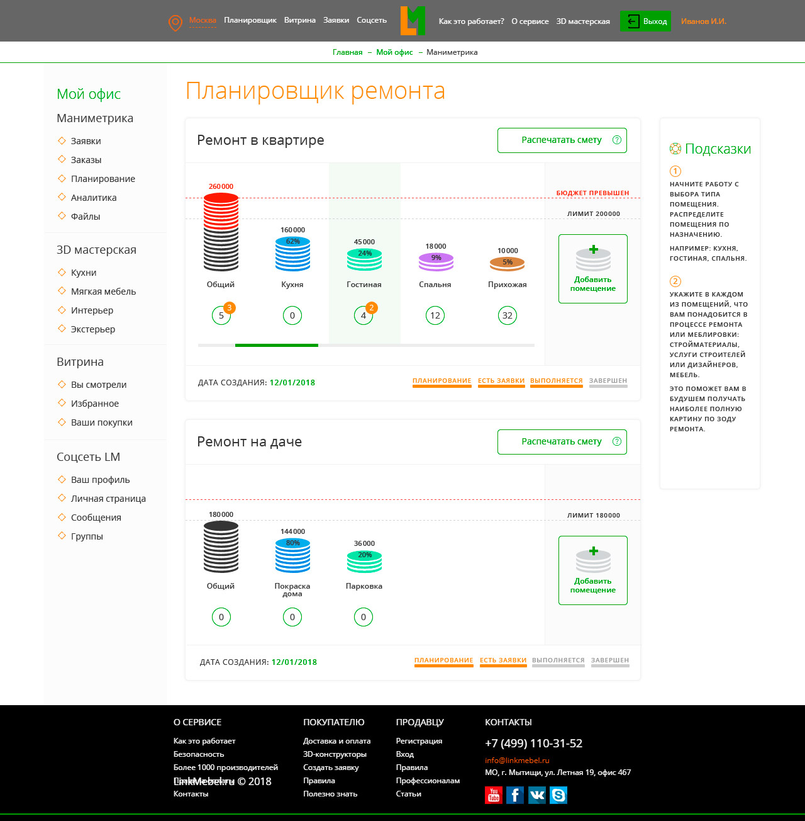Open the VK icon in footer
Image resolution: width=805 pixels, height=821 pixels.
click(537, 795)
